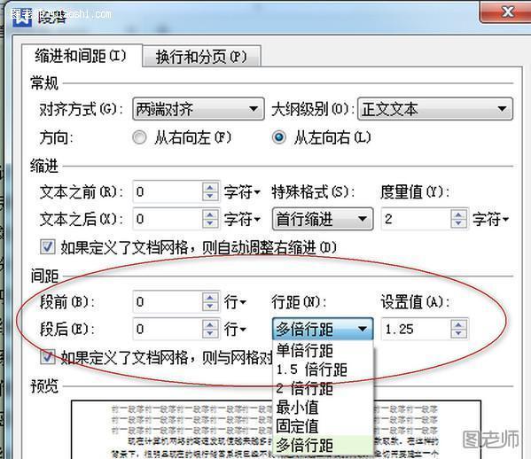Open 特殊格式 dropdown showing 首行缩进

(x=323, y=220)
